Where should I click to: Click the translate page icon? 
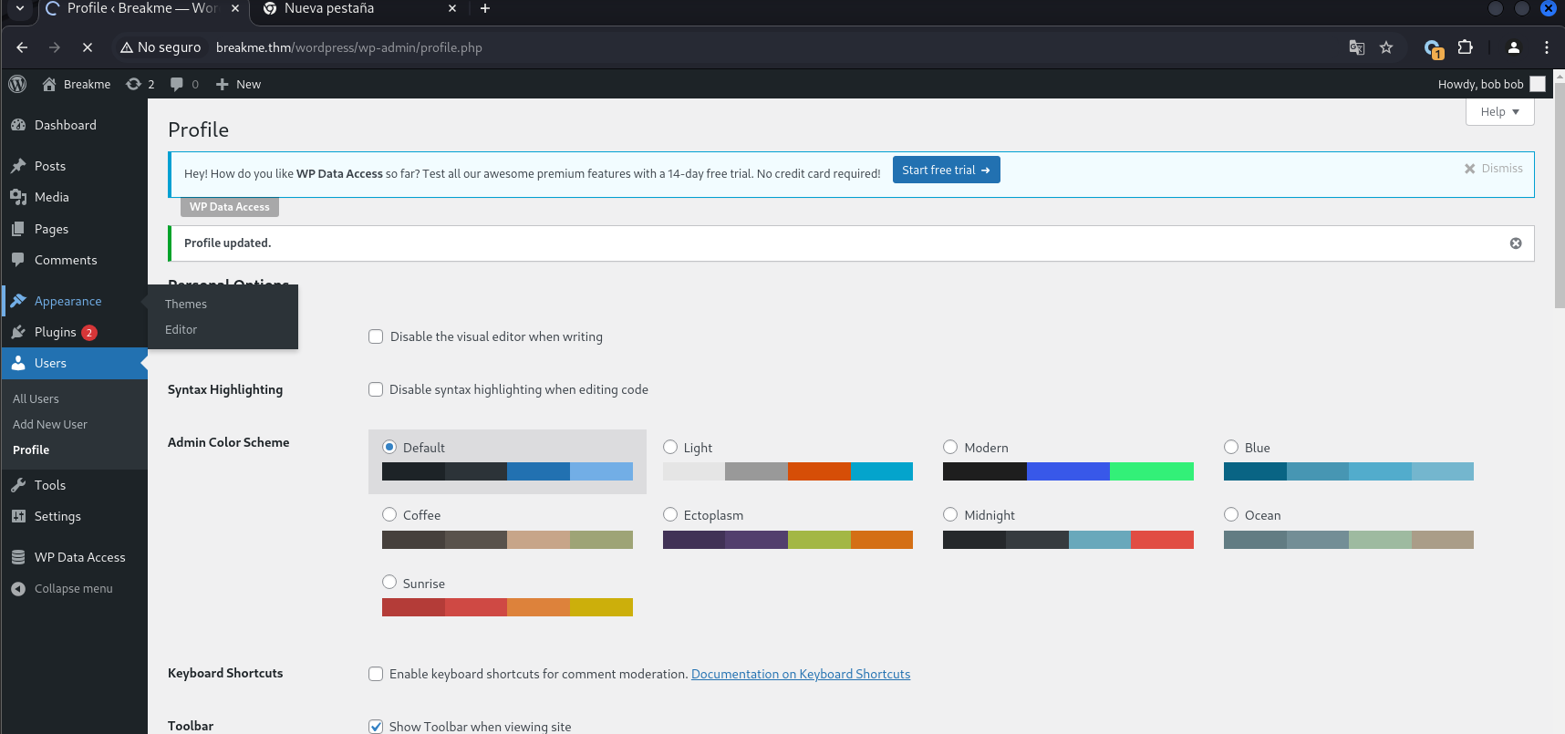[1357, 47]
